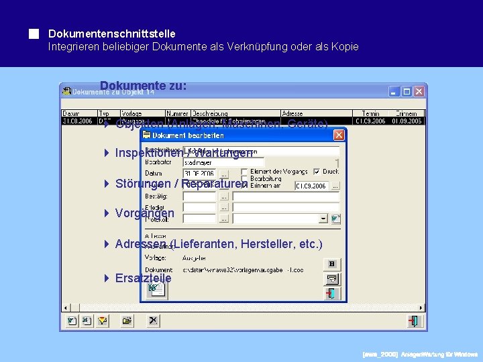Click first new document toolbar icon
Image resolution: width=483 pixels, height=362 pixels.
point(72,321)
